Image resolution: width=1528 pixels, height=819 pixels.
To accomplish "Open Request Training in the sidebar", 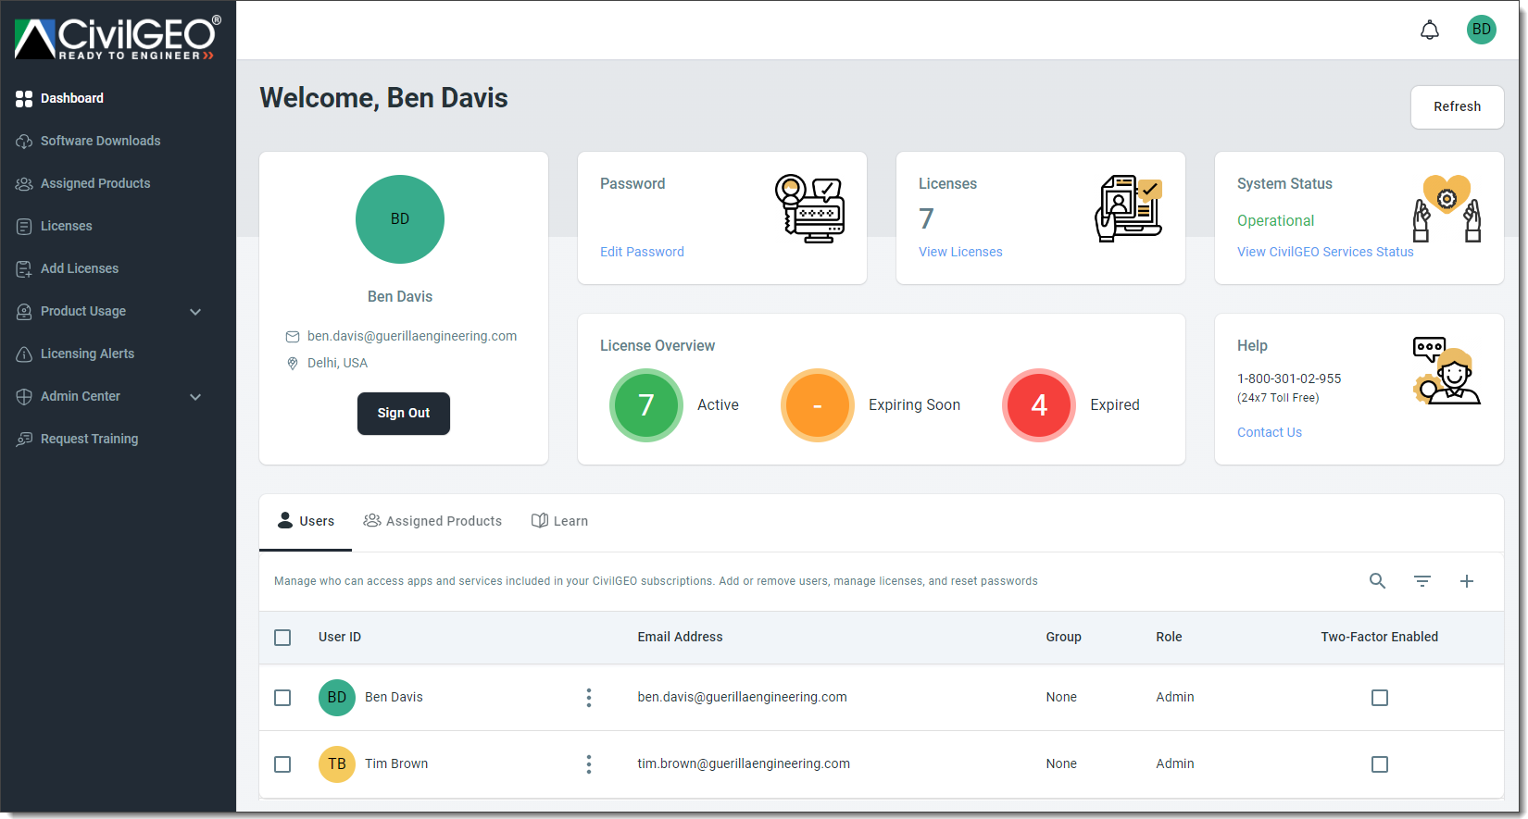I will pyautogui.click(x=89, y=439).
